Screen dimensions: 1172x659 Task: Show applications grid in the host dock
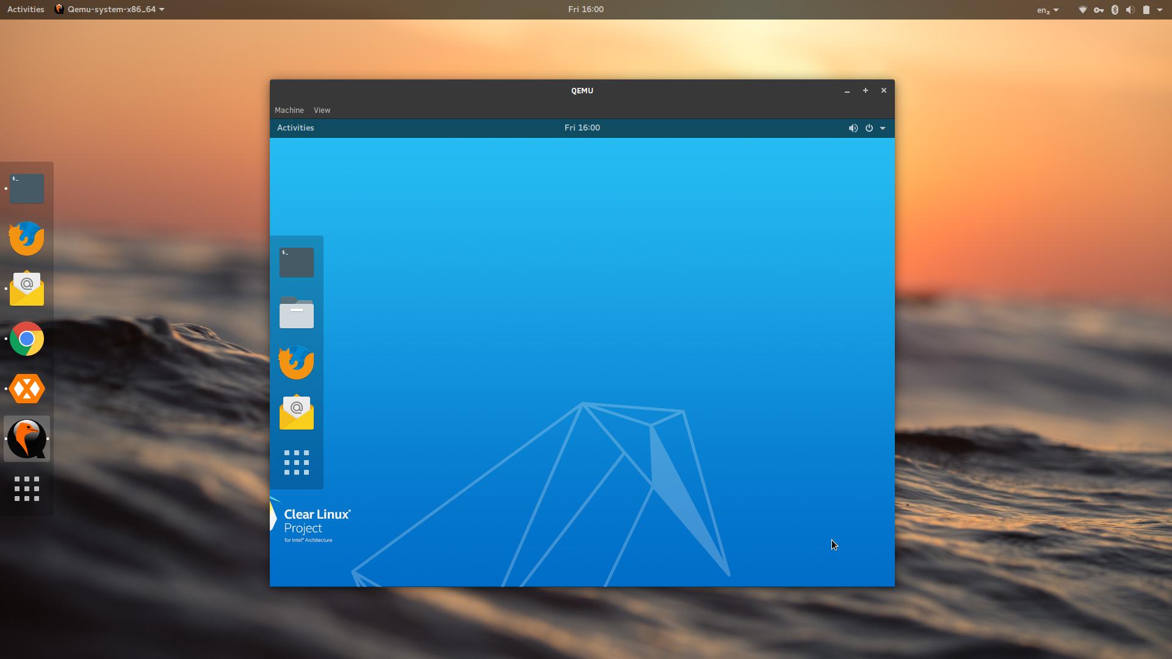(27, 489)
